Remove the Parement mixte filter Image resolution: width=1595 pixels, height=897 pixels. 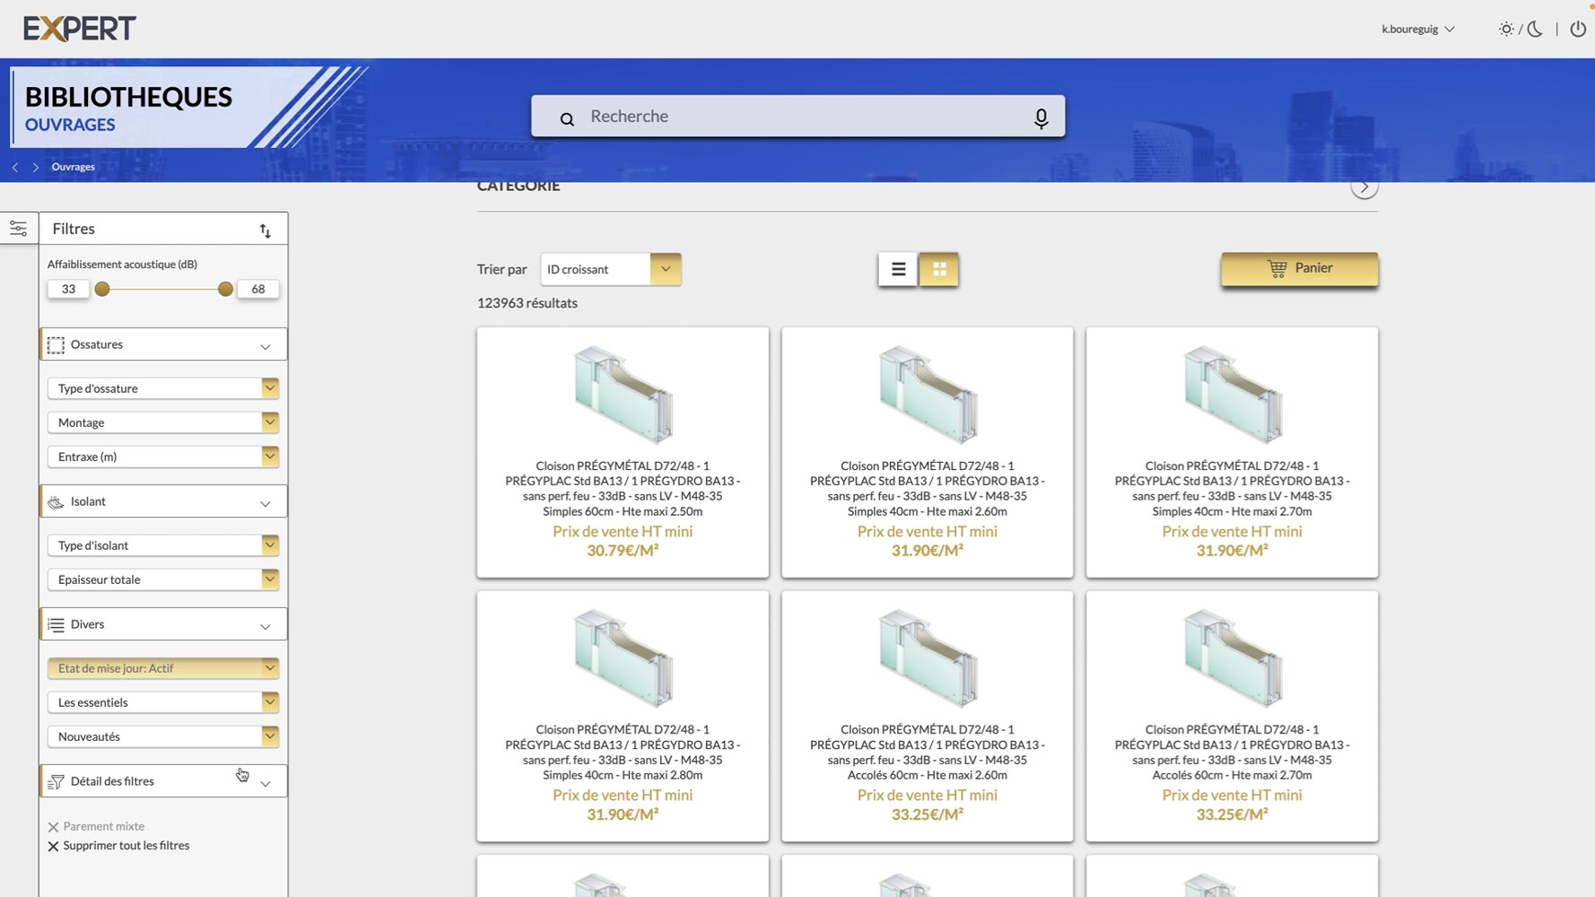(x=54, y=827)
